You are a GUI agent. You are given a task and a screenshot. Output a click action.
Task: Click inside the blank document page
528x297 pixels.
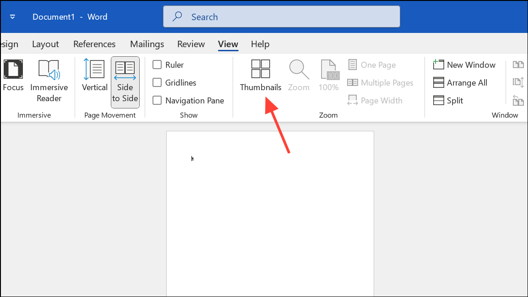[270, 206]
